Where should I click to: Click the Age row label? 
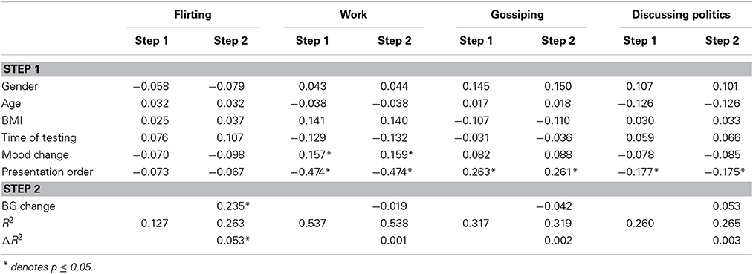click(10, 104)
